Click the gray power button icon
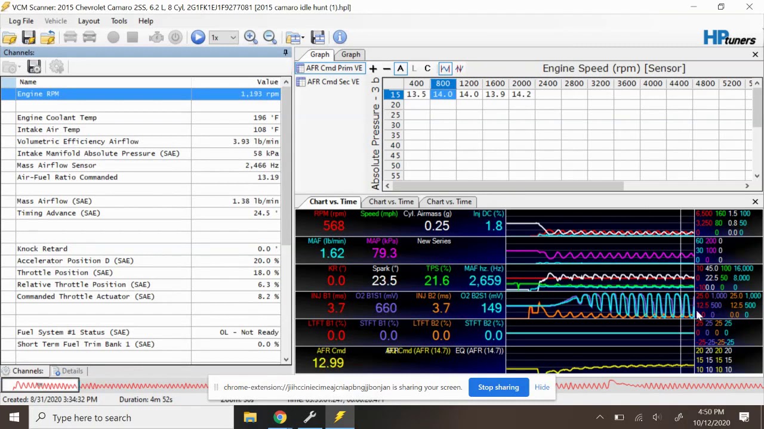Image resolution: width=764 pixels, height=429 pixels. [x=175, y=38]
